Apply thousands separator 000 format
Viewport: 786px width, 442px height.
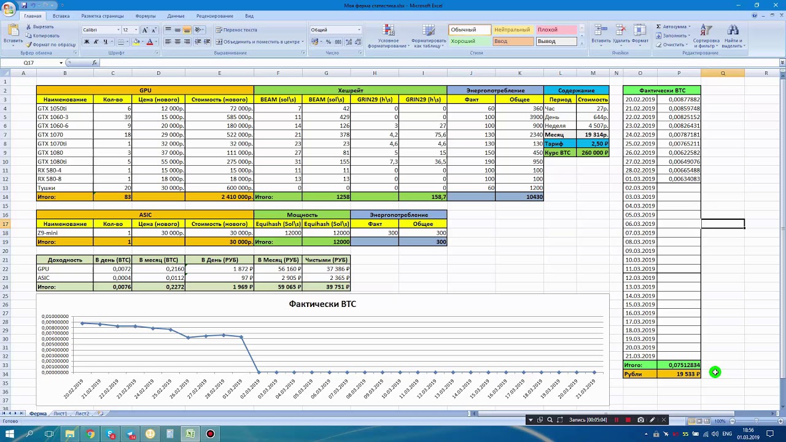338,42
